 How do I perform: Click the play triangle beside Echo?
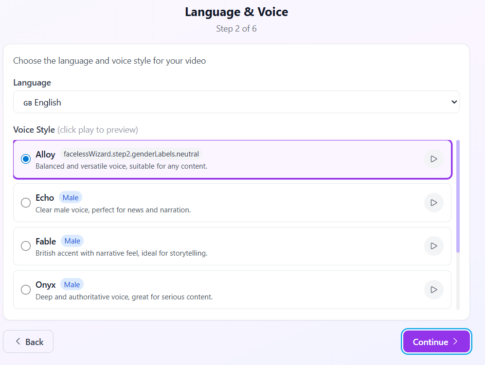[x=433, y=203]
